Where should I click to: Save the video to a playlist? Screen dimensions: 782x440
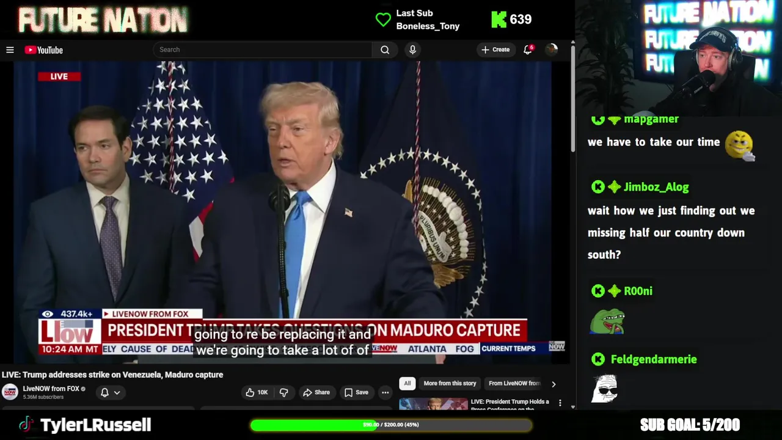pos(356,392)
